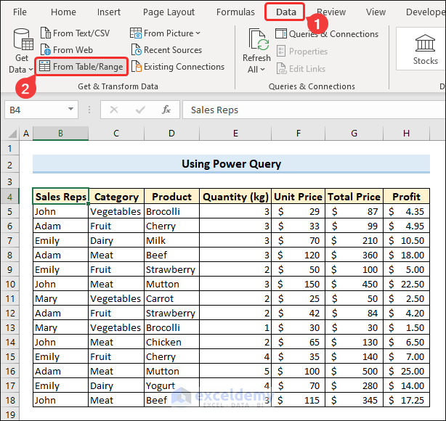Select column E header
The image size is (446, 421).
tap(235, 134)
